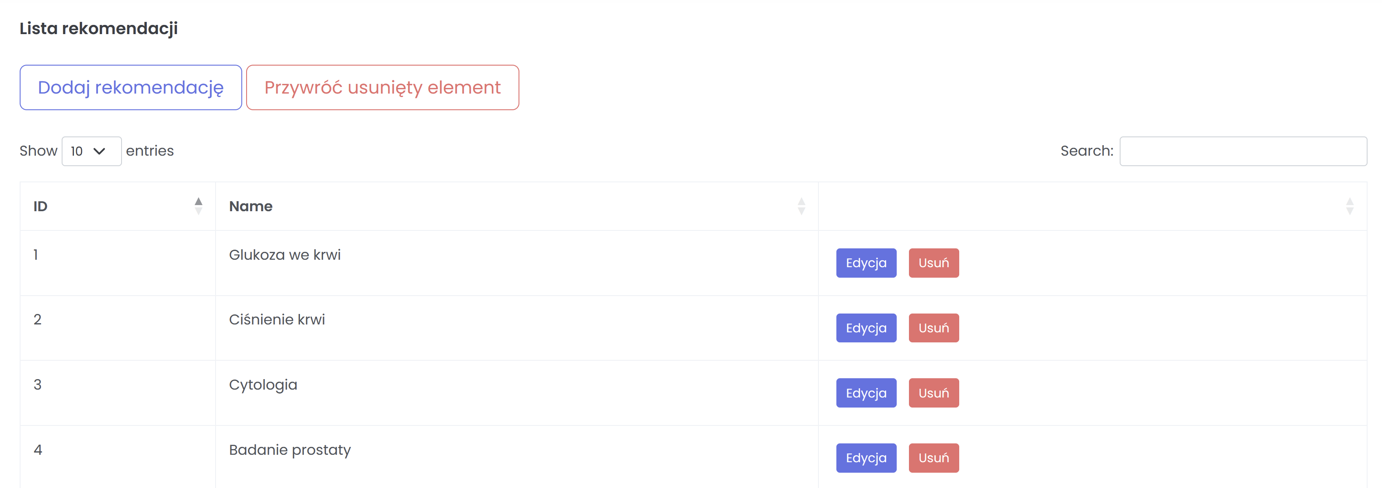Screen dimensions: 1382x488
Task: Click Przywróć usunięty element button
Action: pyautogui.click(x=382, y=87)
